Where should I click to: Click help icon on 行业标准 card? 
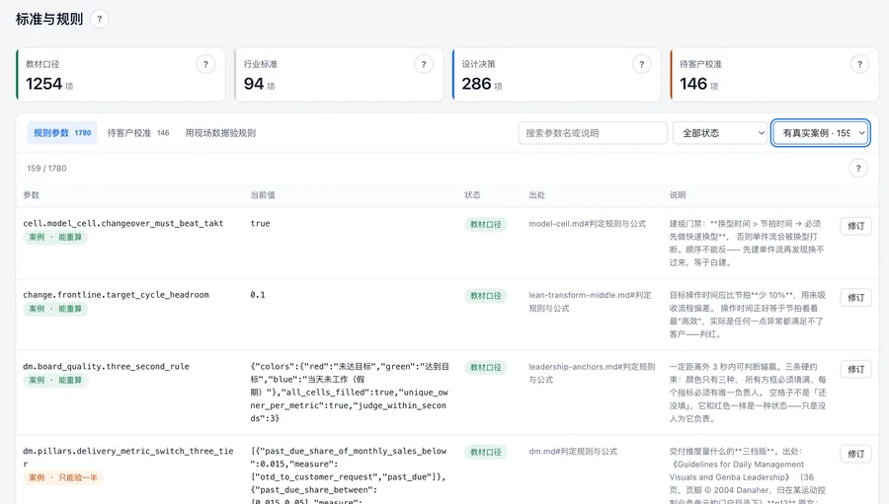(x=424, y=64)
